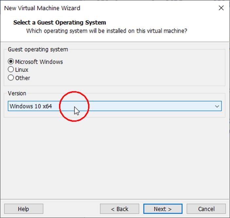
Task: Select the Microsoft Windows radio button
Action: click(11, 61)
